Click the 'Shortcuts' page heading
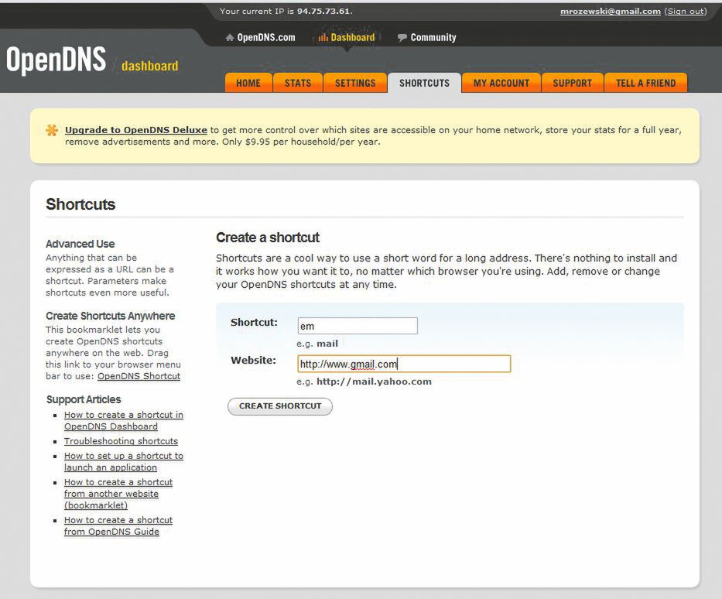 pyautogui.click(x=80, y=204)
